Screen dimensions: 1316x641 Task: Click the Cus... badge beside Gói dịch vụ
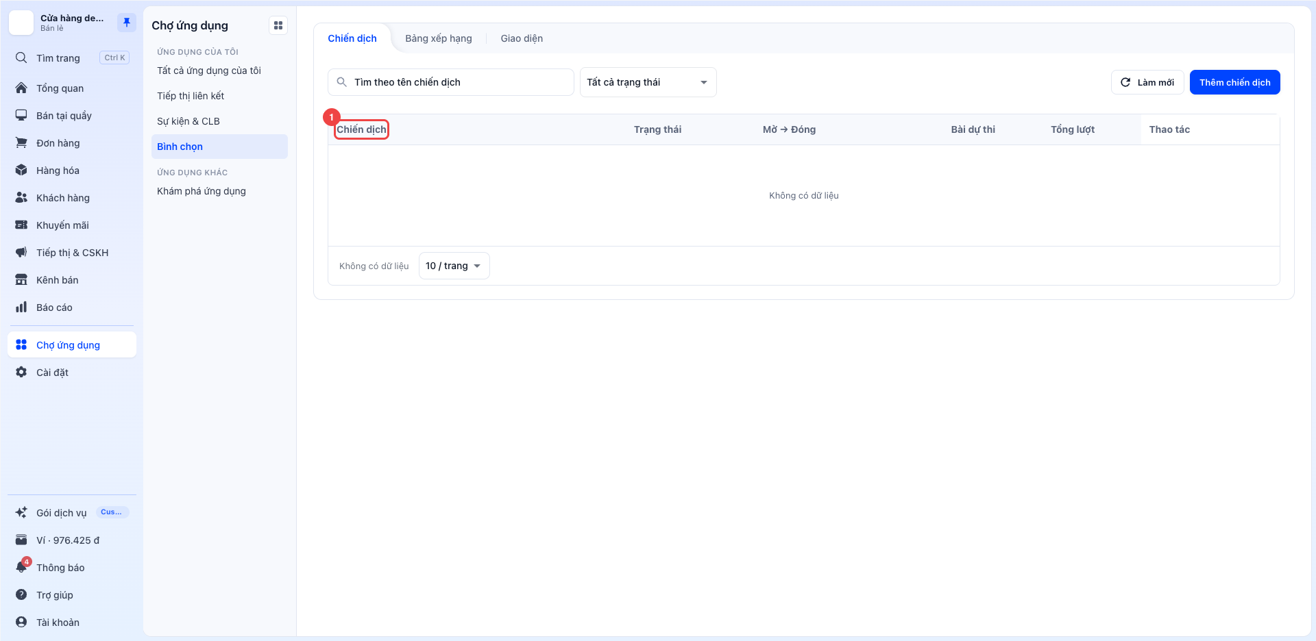point(112,512)
